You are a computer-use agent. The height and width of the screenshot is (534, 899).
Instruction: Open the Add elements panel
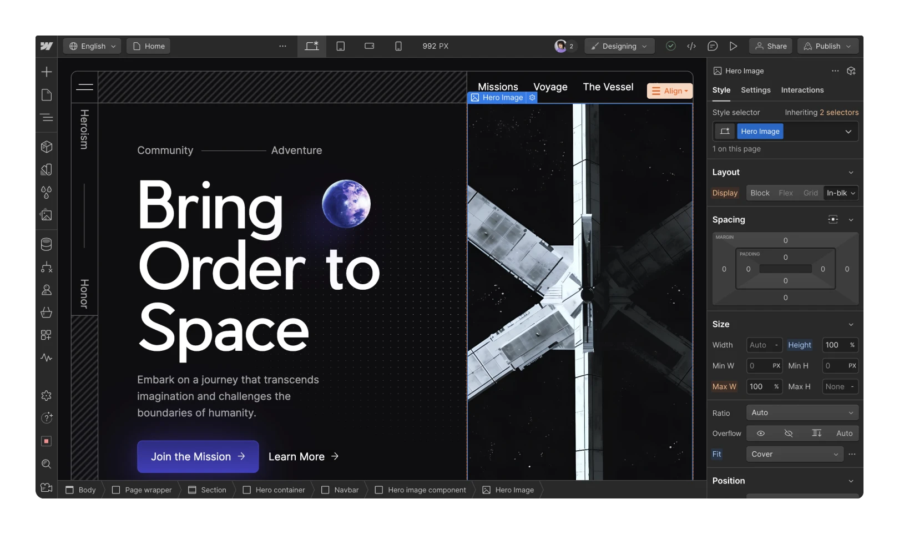(x=47, y=72)
